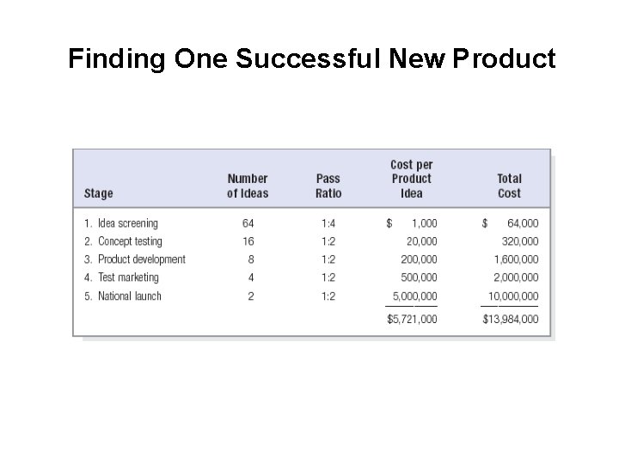The image size is (619, 464).
Task: Select the 'Number of Ideas' column header
Action: pyautogui.click(x=248, y=186)
